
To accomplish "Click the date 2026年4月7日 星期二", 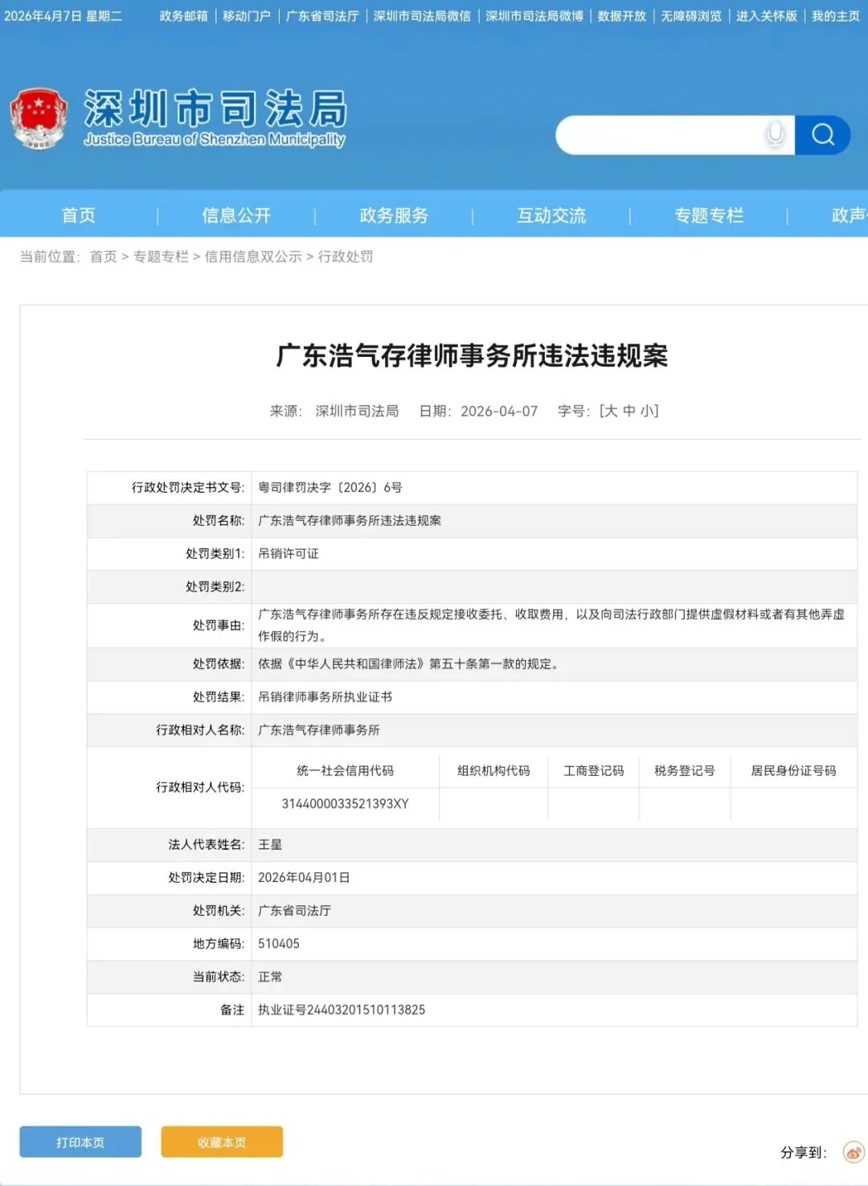I will click(63, 16).
